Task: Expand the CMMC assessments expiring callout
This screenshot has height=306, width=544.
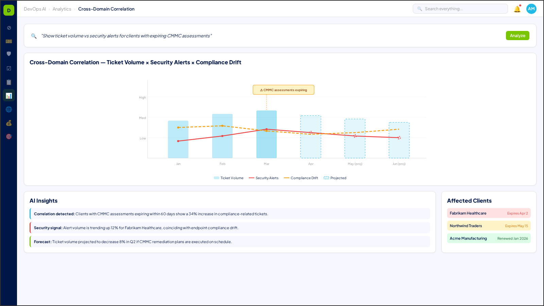Action: 283,90
